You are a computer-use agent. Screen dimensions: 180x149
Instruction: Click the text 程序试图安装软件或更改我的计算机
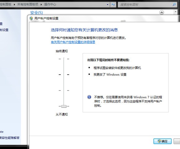click(x=117, y=68)
